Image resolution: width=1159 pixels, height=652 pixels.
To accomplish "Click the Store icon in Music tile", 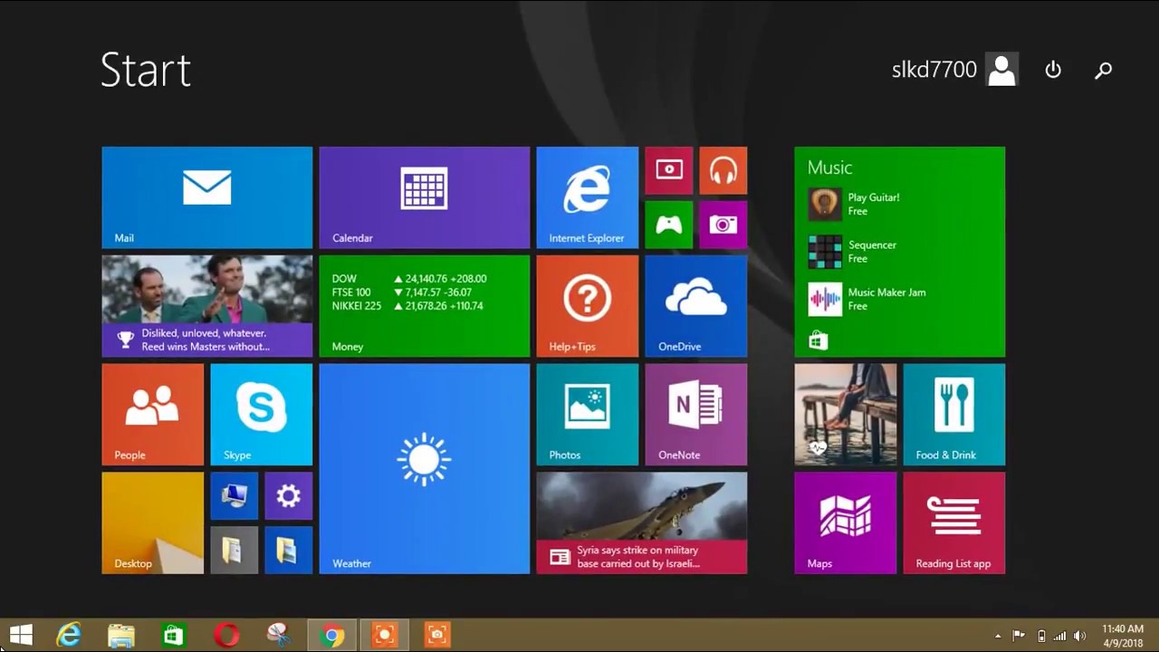I will pyautogui.click(x=818, y=340).
